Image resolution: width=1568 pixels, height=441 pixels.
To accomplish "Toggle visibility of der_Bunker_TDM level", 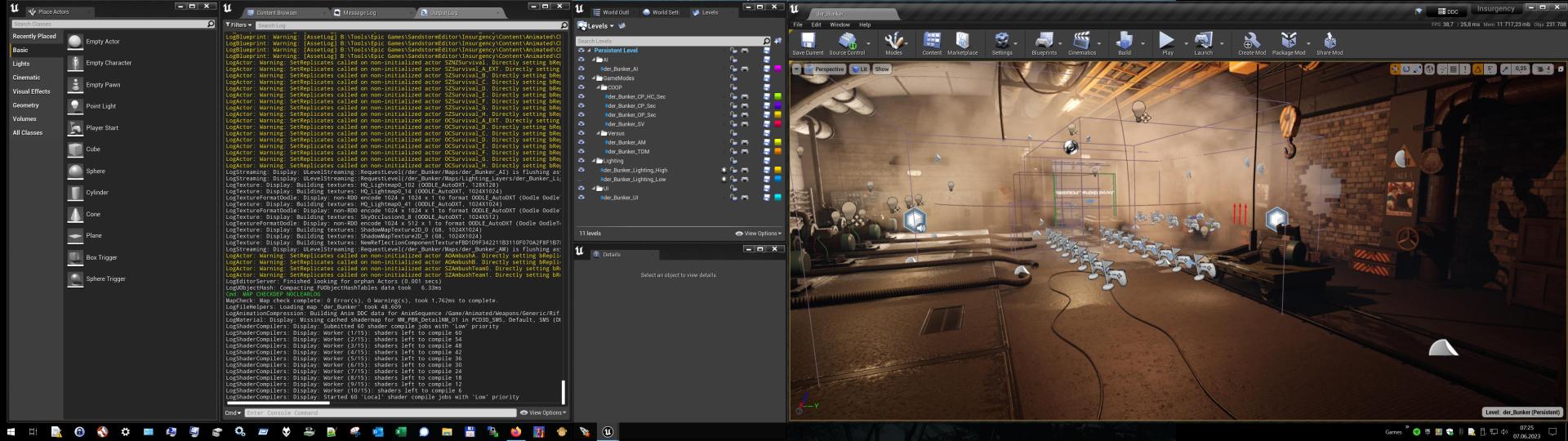I will pyautogui.click(x=581, y=151).
